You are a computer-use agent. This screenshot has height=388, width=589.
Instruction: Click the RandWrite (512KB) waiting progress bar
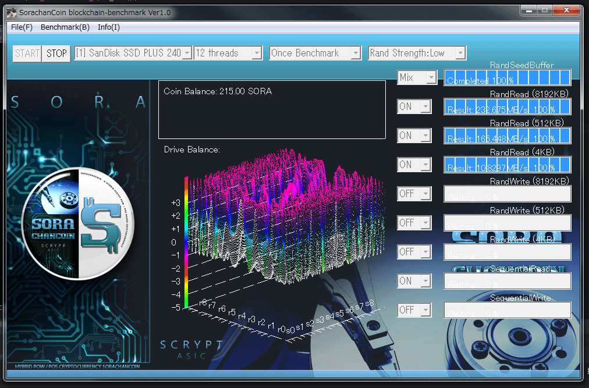[507, 223]
